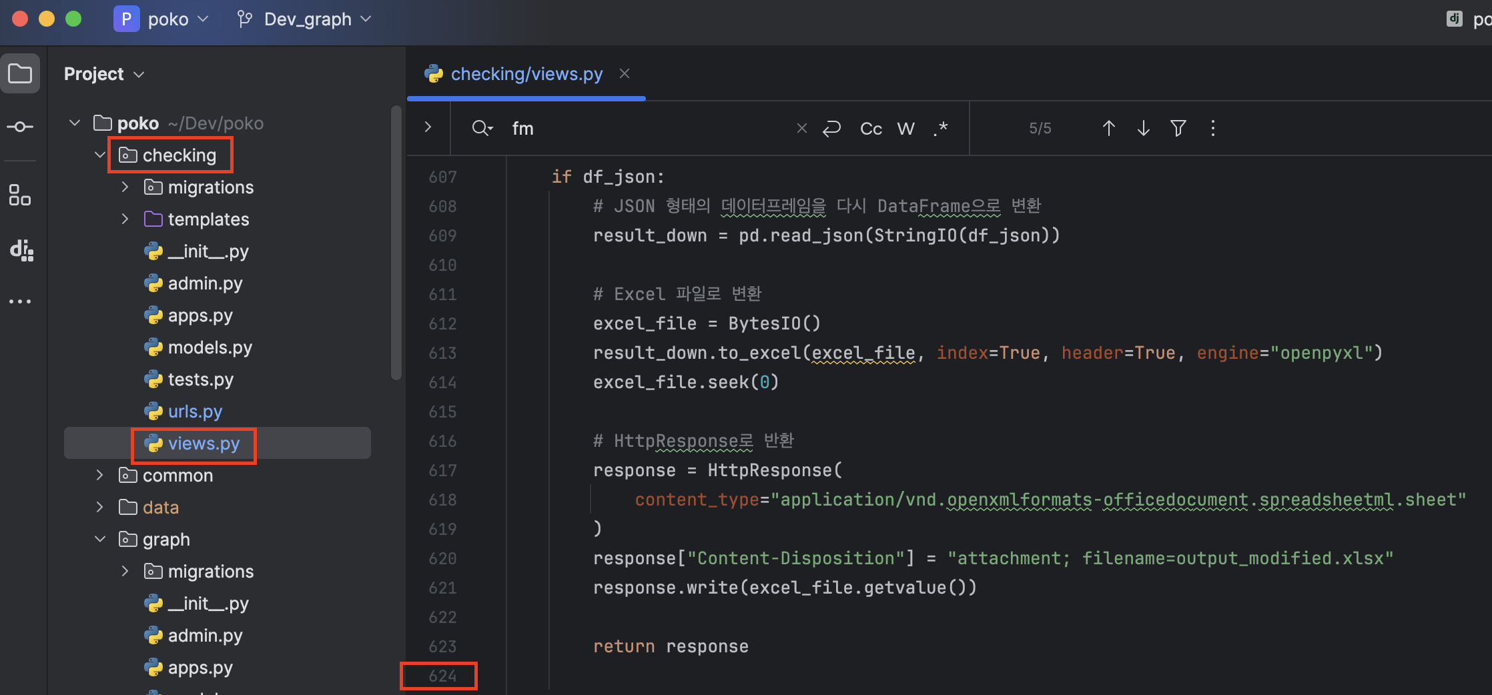
Task: Click the '# Excel' comment on line 611
Action: [677, 294]
